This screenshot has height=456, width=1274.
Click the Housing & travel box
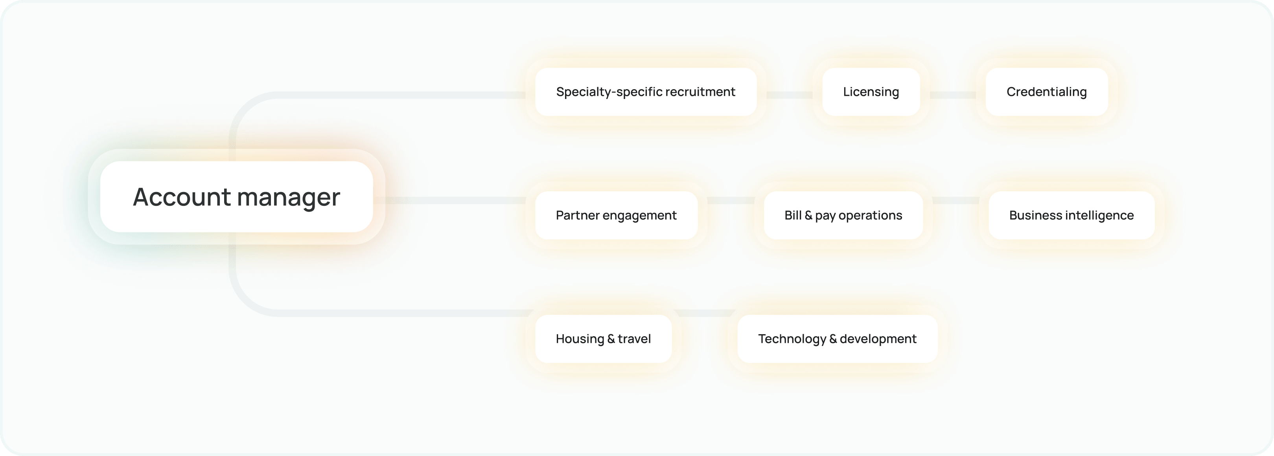(x=603, y=339)
